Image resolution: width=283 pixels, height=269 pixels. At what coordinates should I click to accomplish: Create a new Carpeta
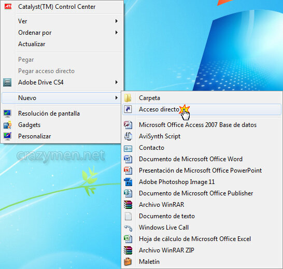click(202, 98)
